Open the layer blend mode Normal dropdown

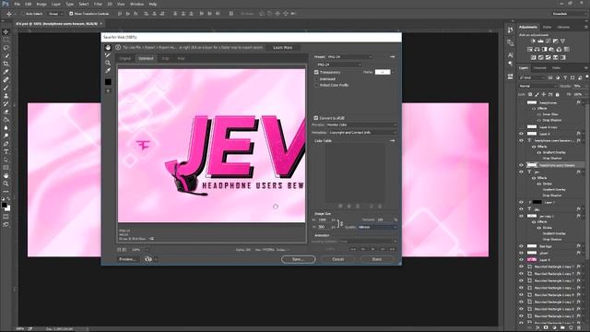pos(537,86)
